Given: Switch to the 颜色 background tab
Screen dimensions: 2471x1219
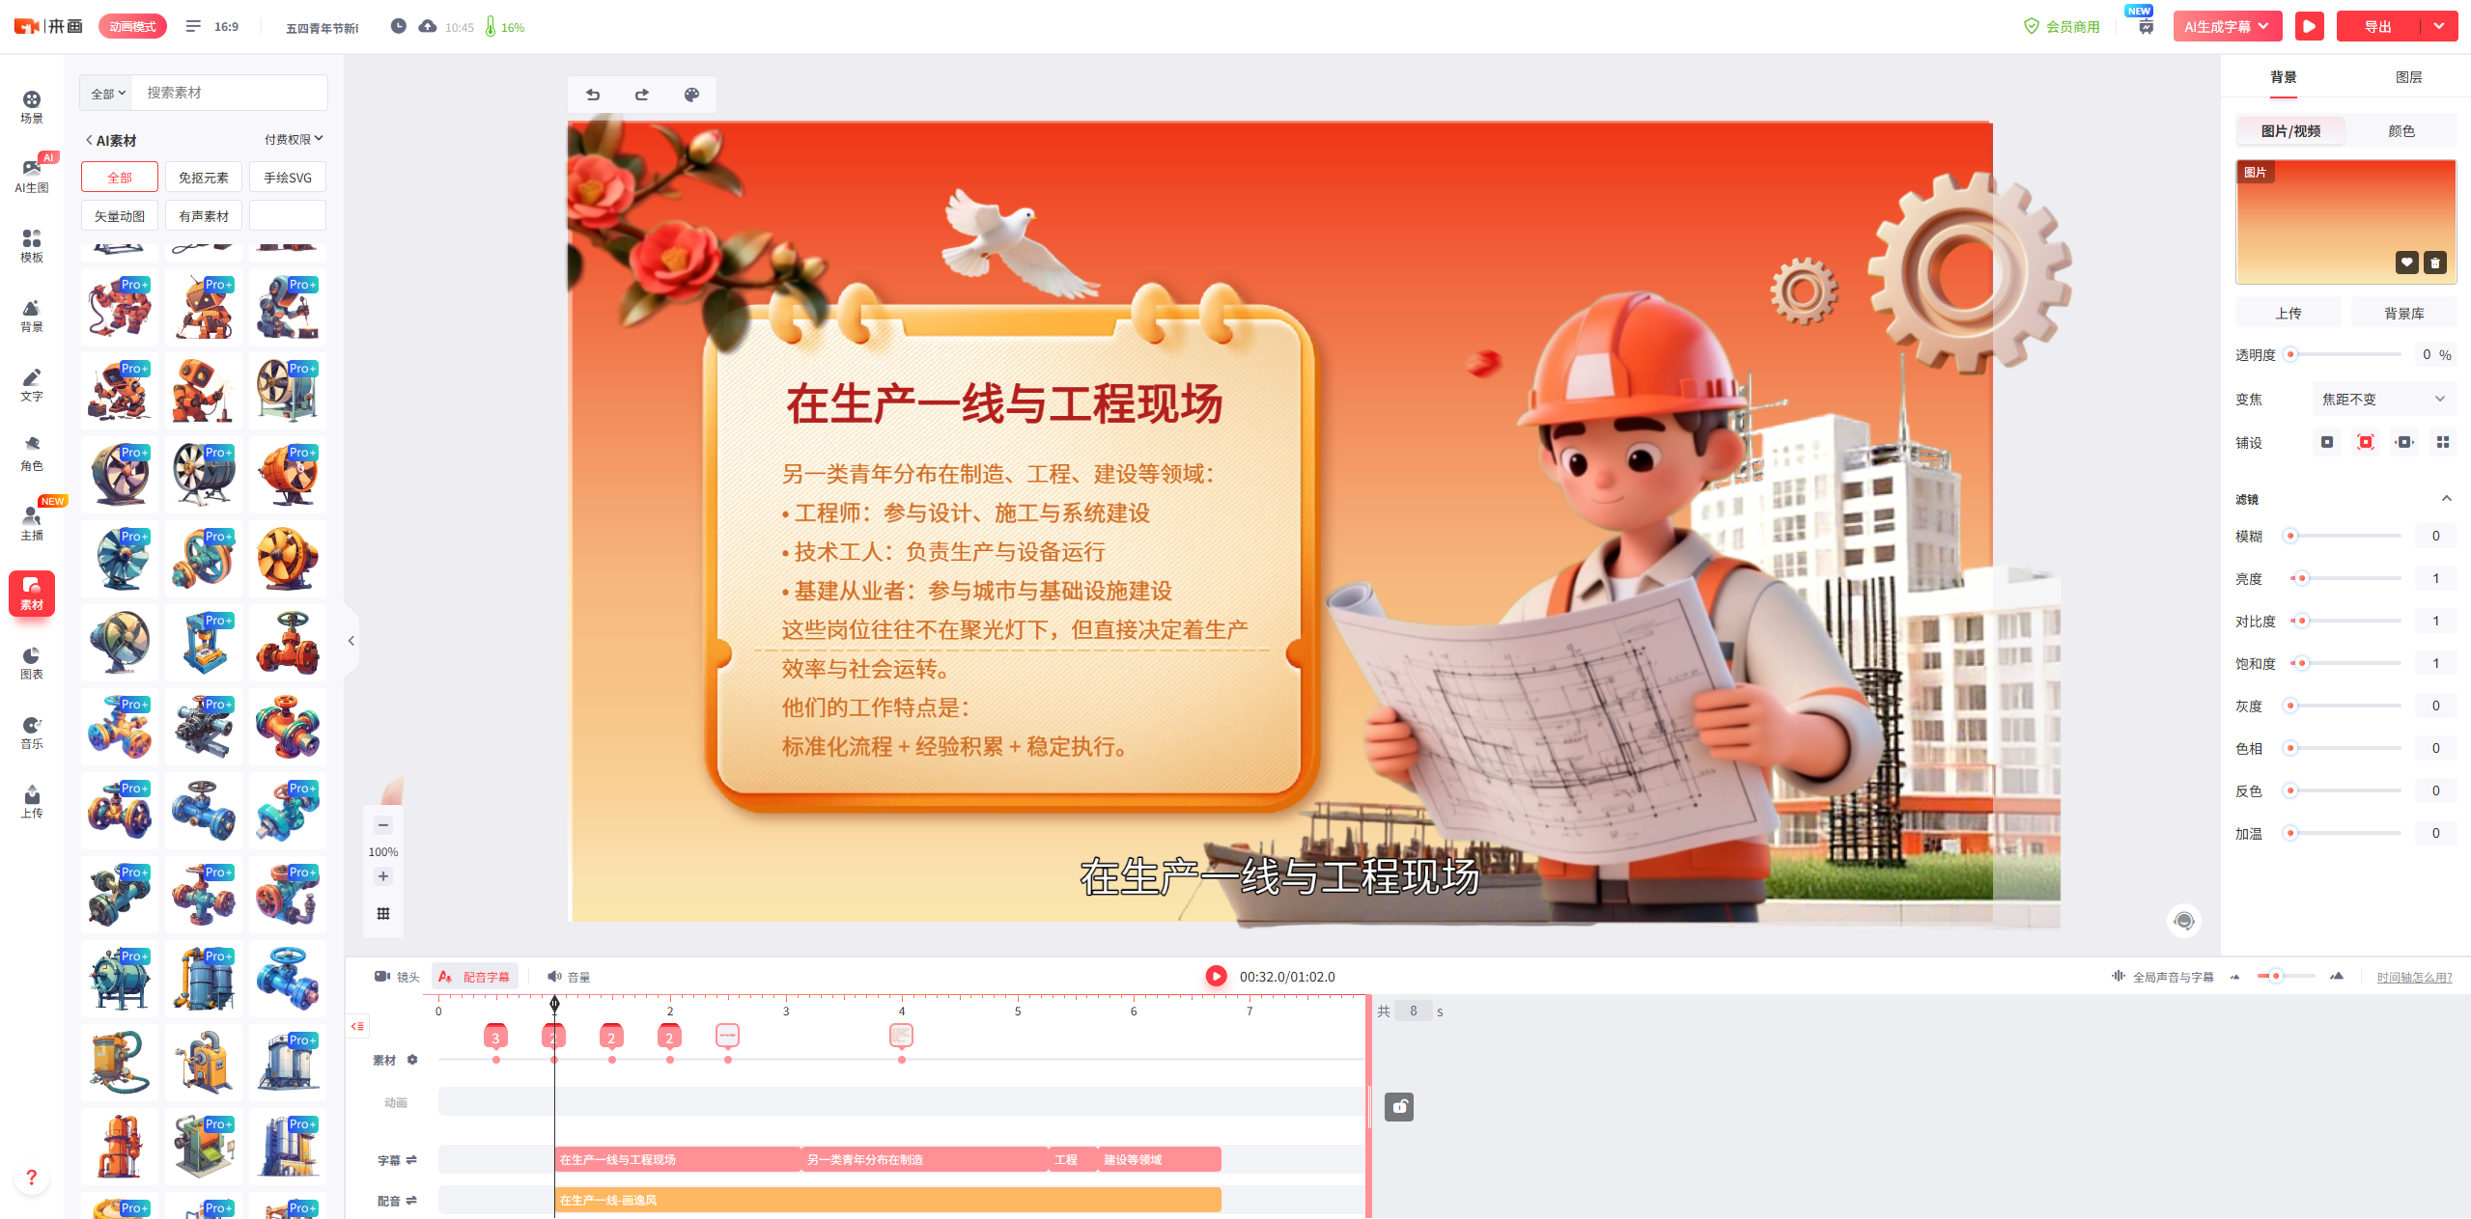Looking at the screenshot, I should point(2402,130).
